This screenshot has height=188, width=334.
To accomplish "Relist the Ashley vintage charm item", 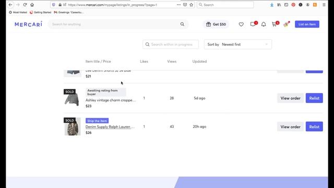I will click(x=314, y=98).
